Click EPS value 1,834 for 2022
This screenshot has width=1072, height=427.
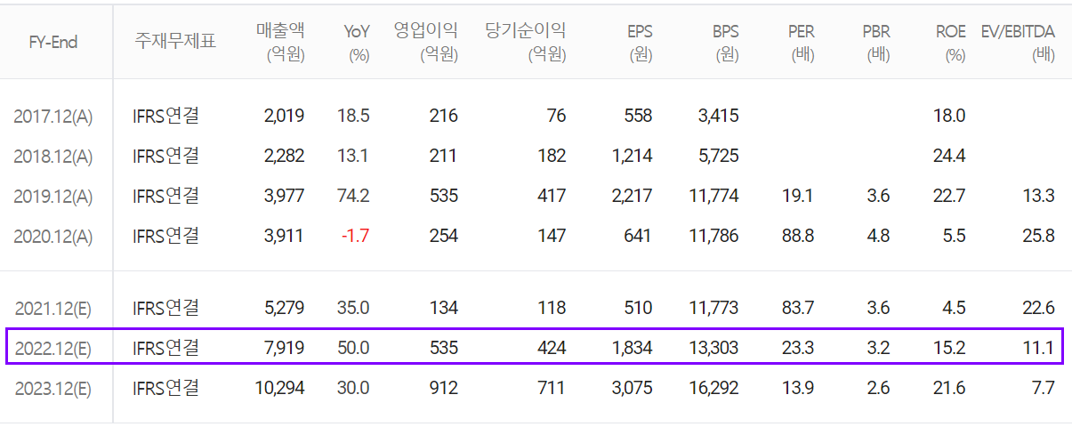[x=633, y=347]
